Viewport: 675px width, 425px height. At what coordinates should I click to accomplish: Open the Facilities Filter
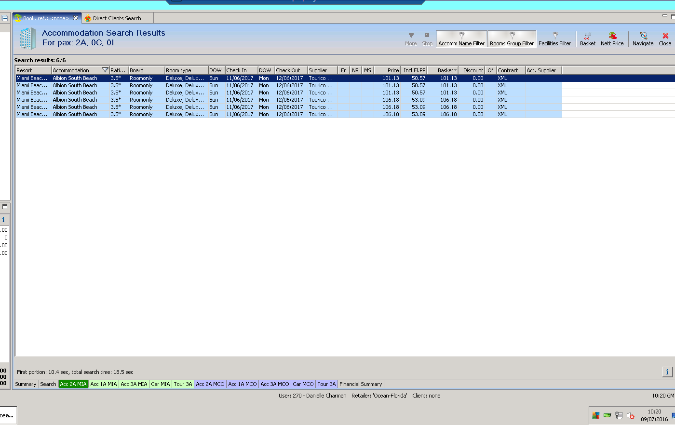coord(554,39)
